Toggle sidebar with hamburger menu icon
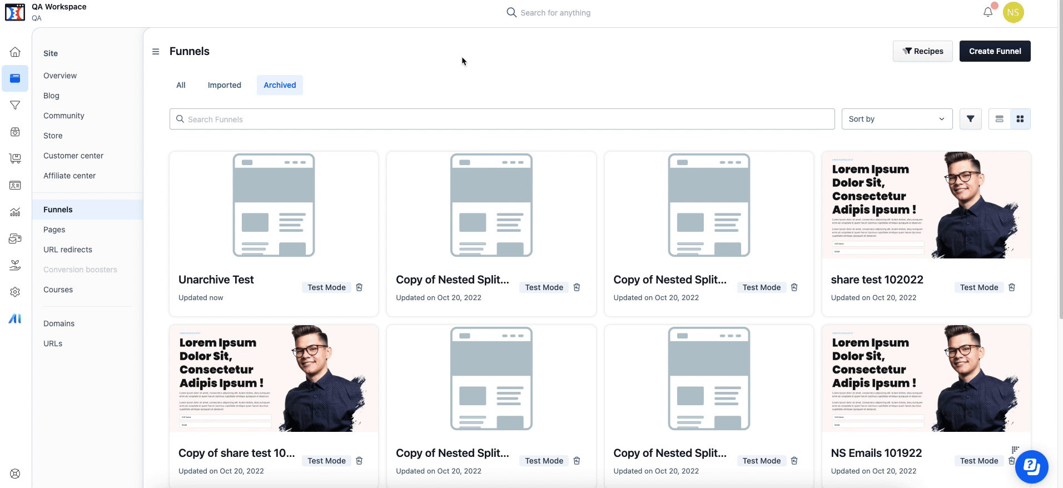Viewport: 1063px width, 488px height. click(156, 52)
